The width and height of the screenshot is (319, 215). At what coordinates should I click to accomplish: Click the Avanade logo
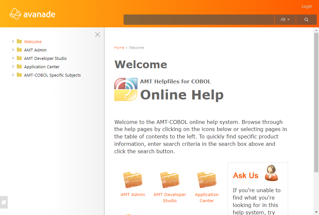click(33, 14)
